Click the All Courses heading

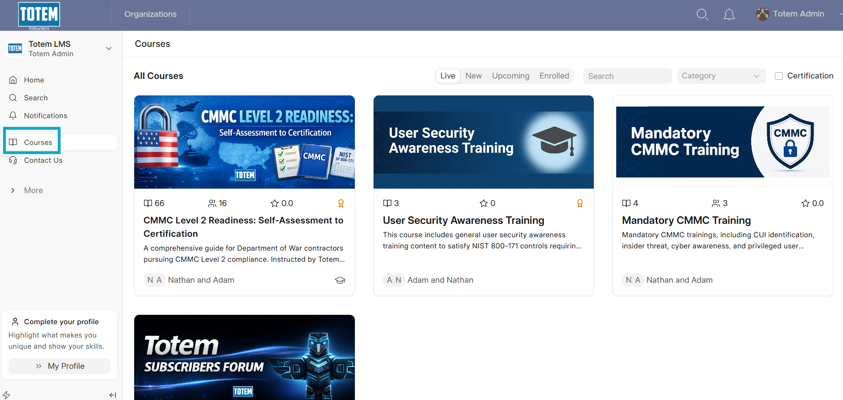click(x=159, y=76)
